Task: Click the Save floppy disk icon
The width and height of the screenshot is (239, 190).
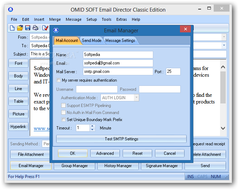Action: pos(28,28)
